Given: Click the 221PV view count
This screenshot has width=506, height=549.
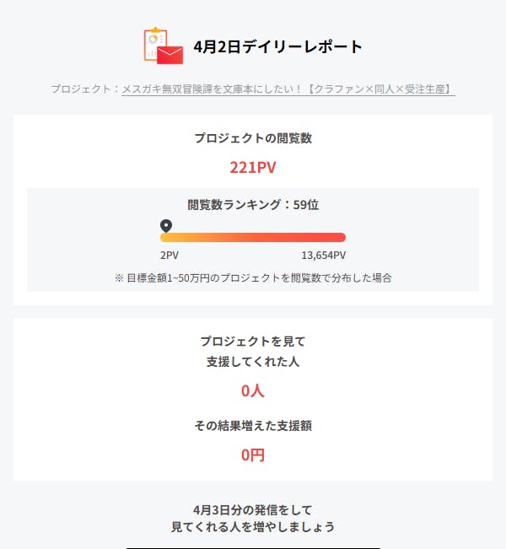Looking at the screenshot, I should (x=253, y=167).
